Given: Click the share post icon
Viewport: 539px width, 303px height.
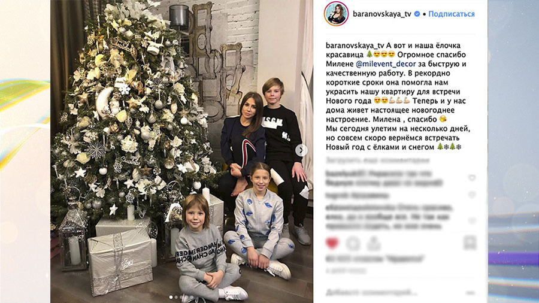Looking at the screenshot, I should tap(373, 243).
